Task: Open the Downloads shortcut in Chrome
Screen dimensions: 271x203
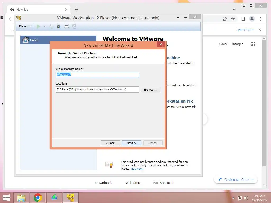Action: pos(104,183)
